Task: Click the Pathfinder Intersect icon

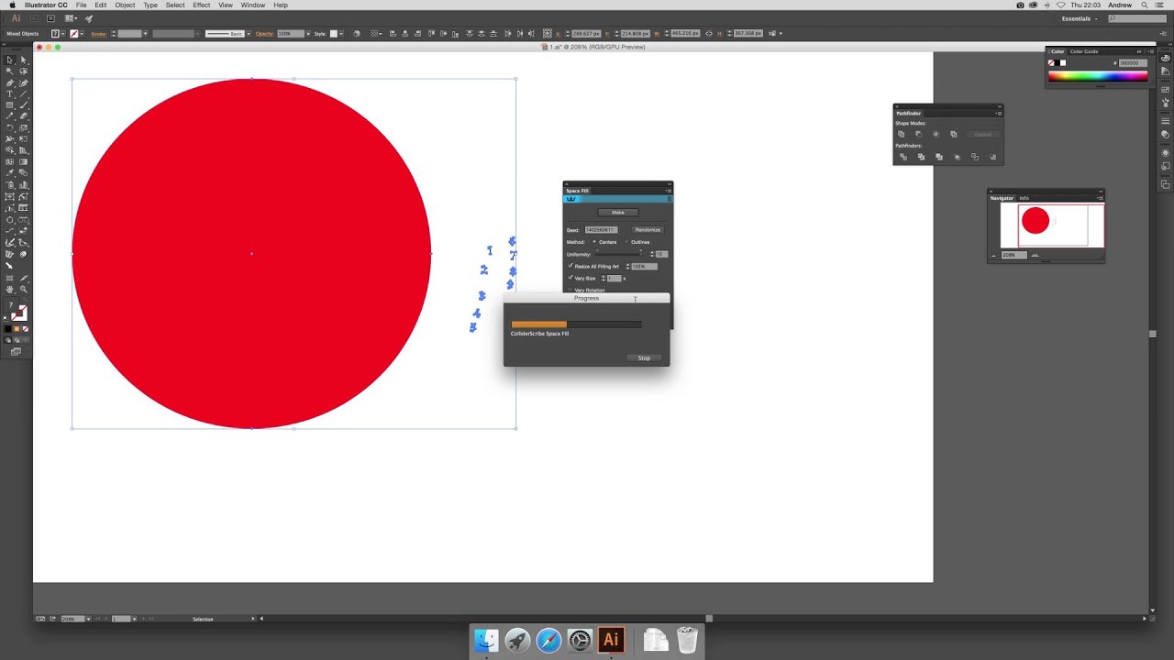Action: 936,134
